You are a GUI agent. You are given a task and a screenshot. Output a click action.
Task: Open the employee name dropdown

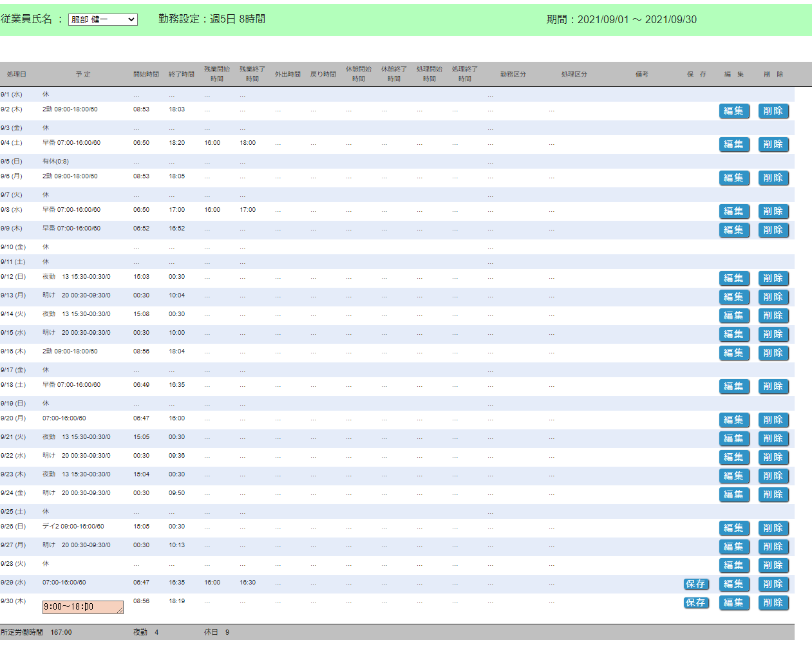coord(102,20)
